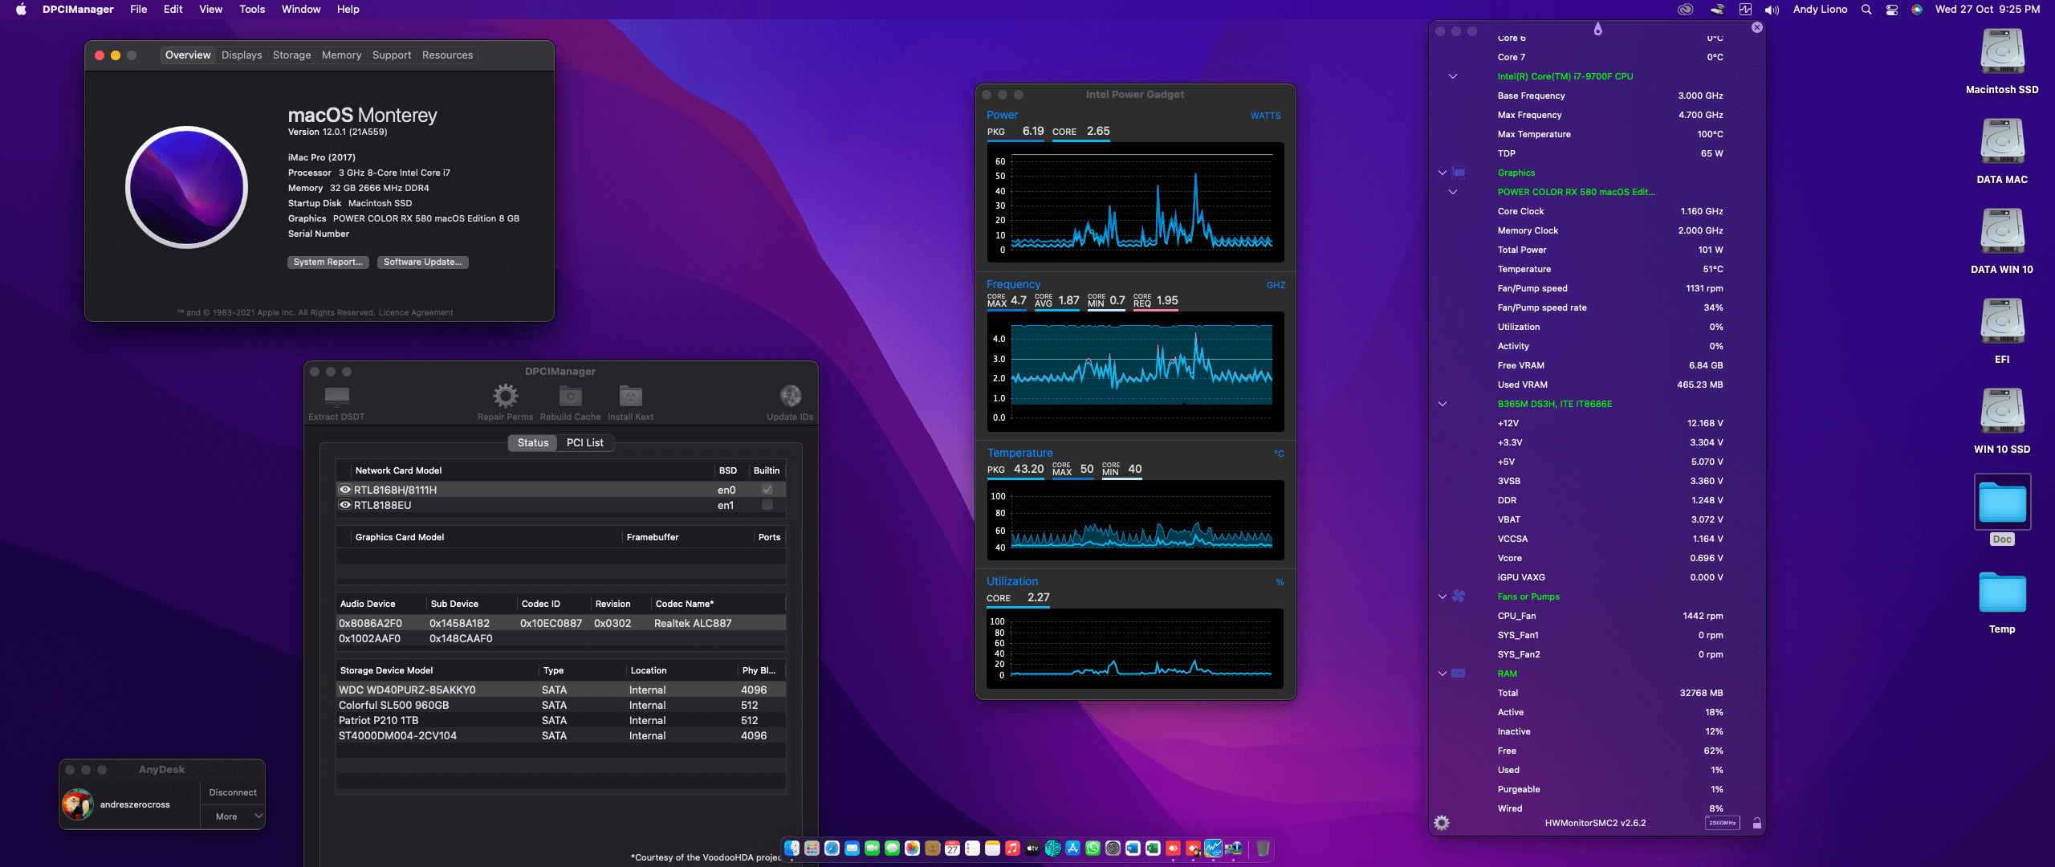The image size is (2055, 867).
Task: Toggle the lock icon in HWMonitorSMC2
Action: click(1756, 823)
